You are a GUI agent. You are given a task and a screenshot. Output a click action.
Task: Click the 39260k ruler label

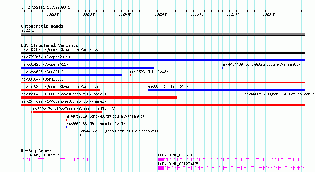(x=196, y=14)
